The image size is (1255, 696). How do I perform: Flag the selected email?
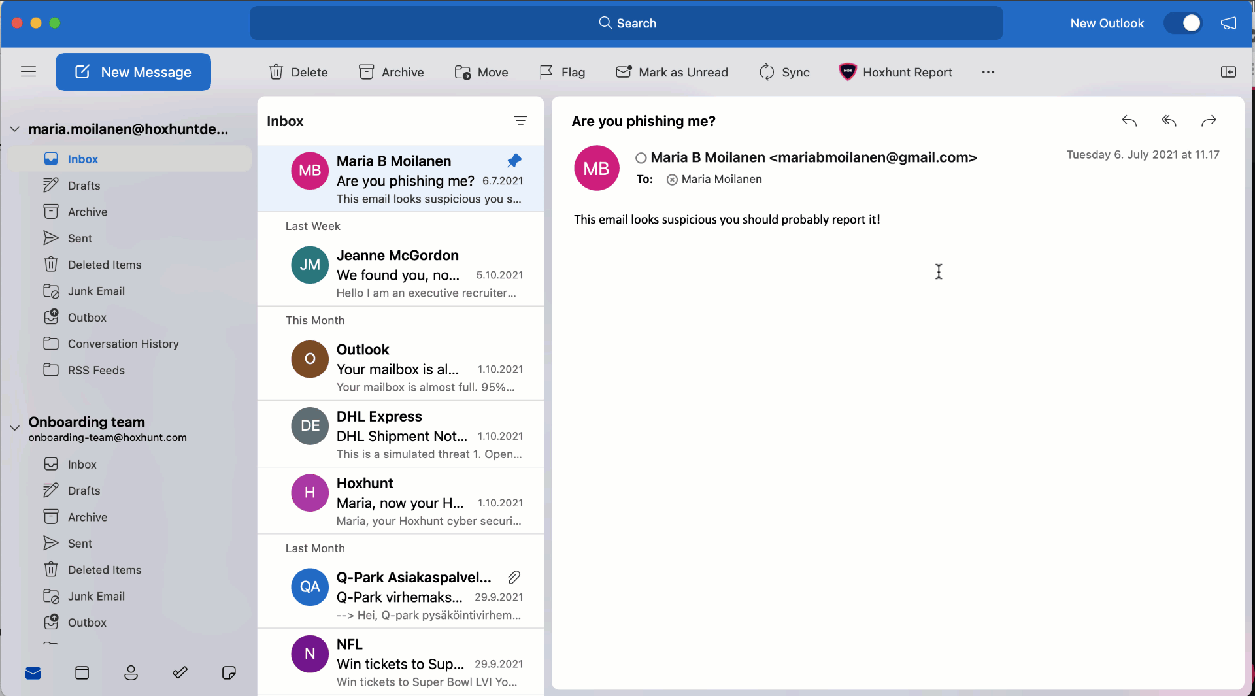(x=562, y=72)
